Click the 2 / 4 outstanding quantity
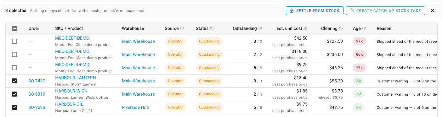This screenshot has width=443, height=117. (x=258, y=94)
